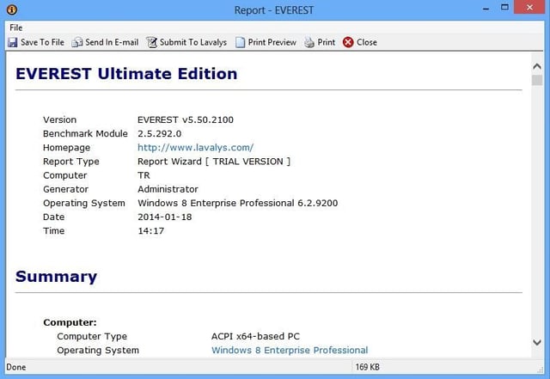This screenshot has height=379, width=550.
Task: Open the File menu
Action: pos(15,28)
